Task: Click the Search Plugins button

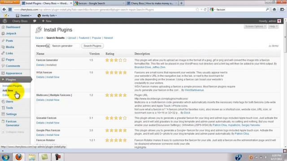Action: tap(92, 46)
